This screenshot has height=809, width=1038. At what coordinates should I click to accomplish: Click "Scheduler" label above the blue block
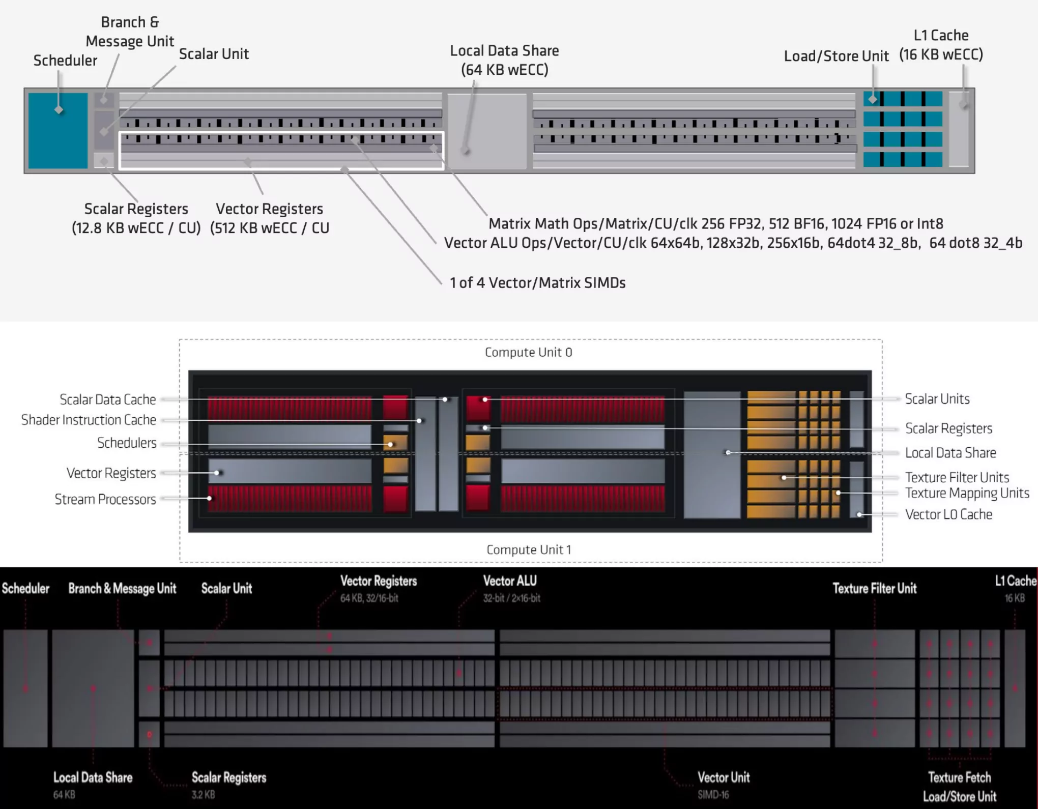tap(65, 61)
